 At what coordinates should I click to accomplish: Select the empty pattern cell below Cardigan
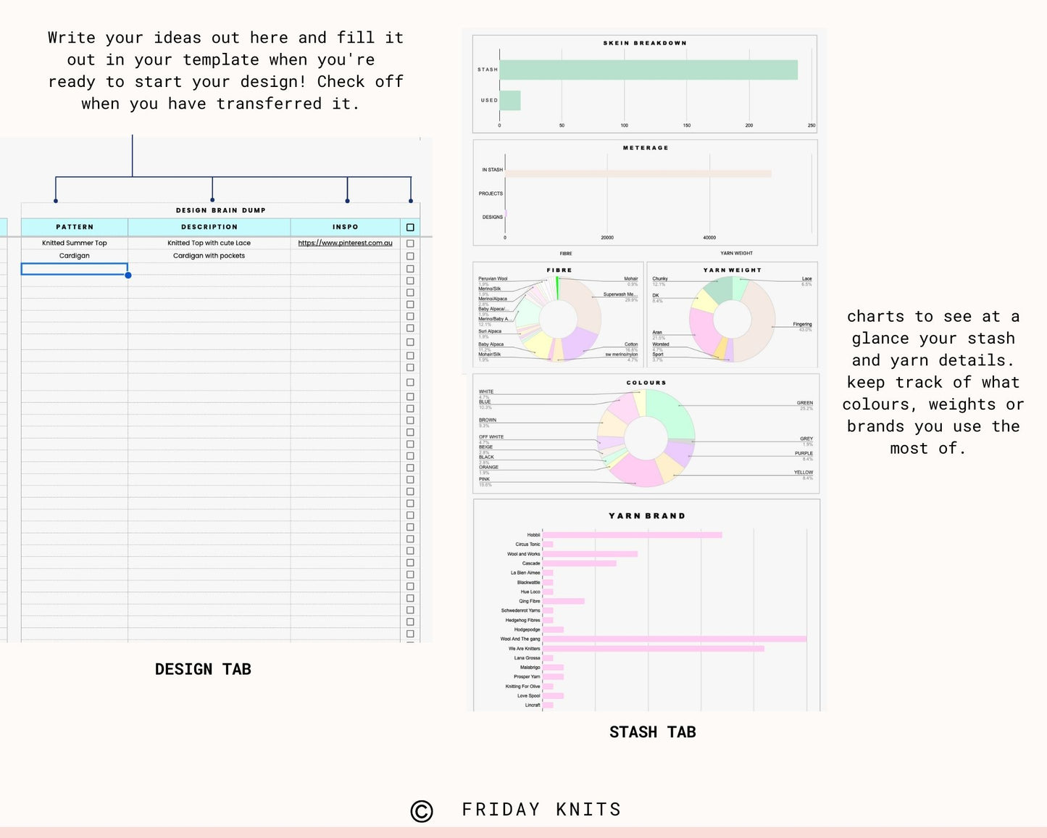75,269
